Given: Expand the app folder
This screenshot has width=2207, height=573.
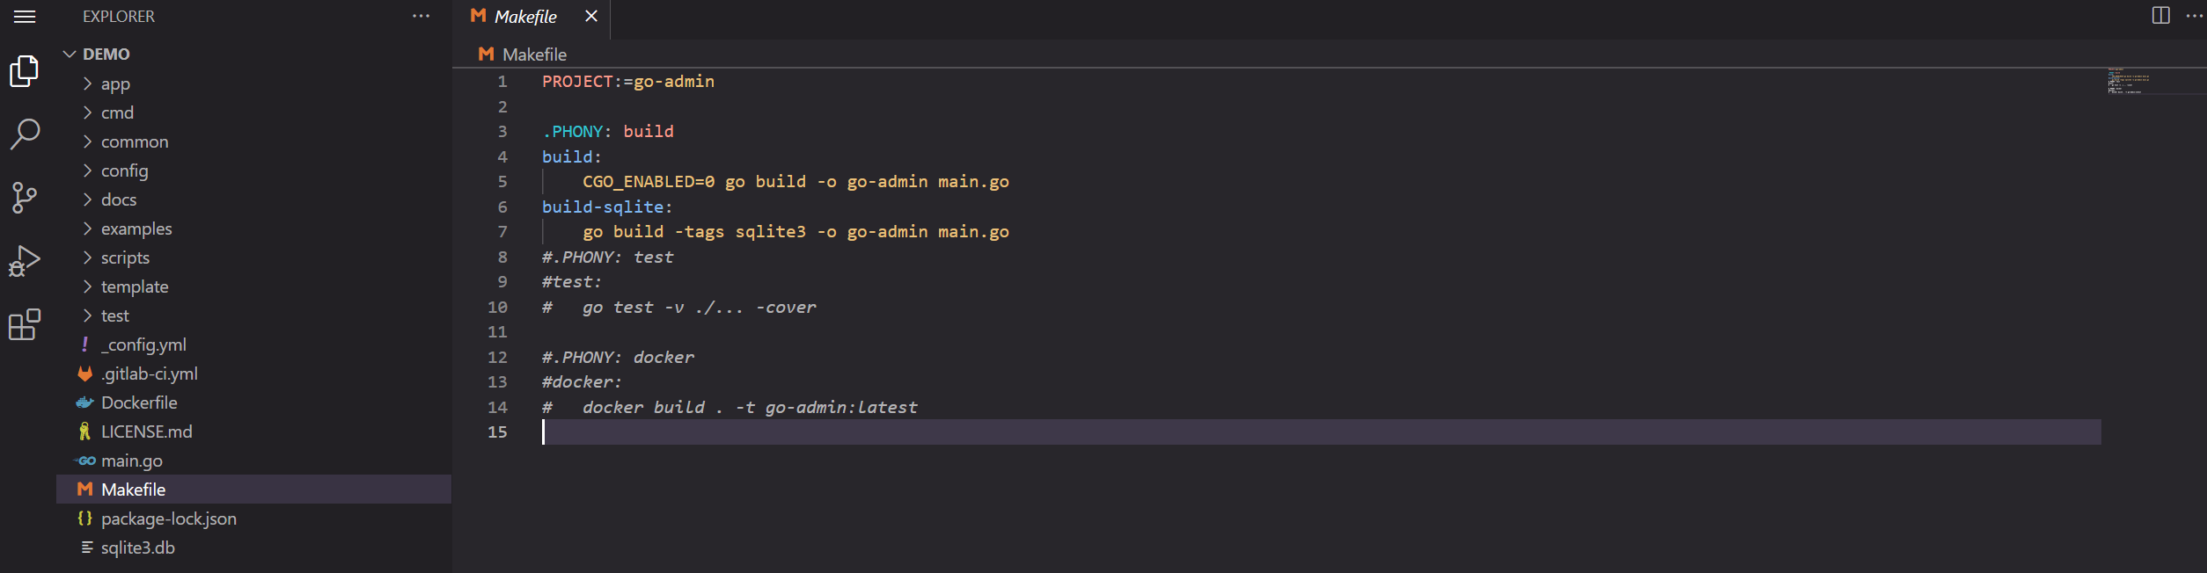Looking at the screenshot, I should coord(114,84).
